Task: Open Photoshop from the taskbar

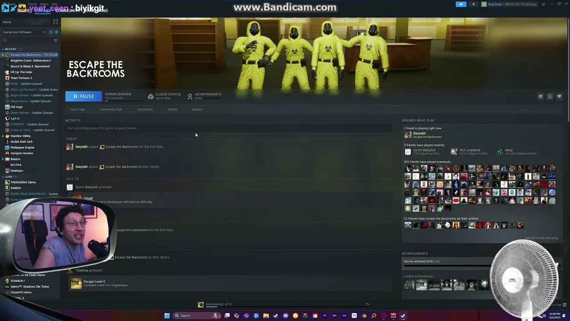Action: [354, 316]
